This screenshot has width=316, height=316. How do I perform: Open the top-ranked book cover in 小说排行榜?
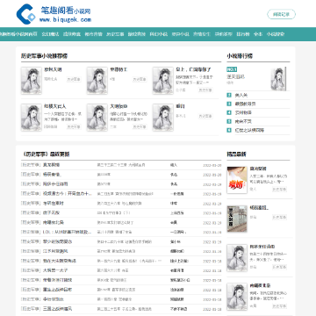pyautogui.click(x=278, y=78)
